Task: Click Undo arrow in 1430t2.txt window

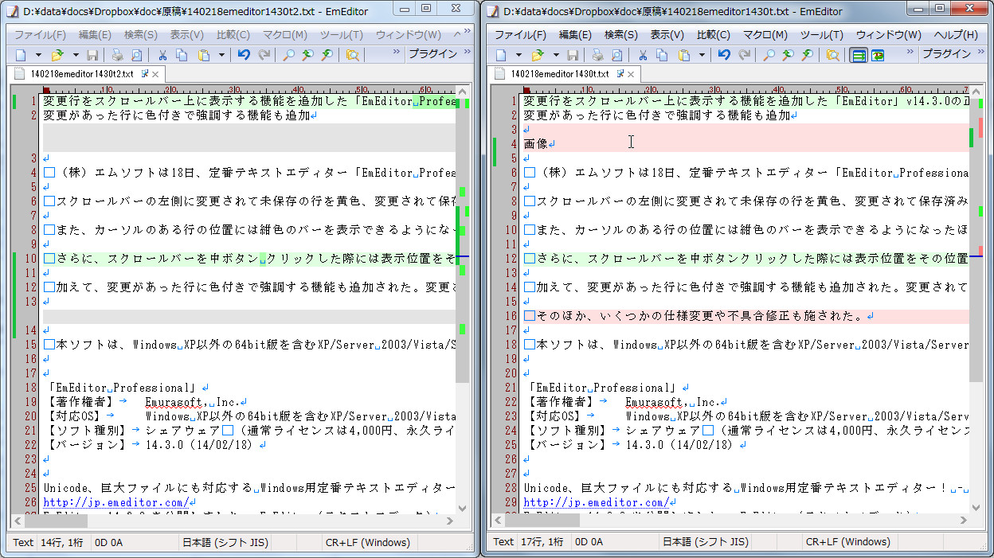Action: click(x=244, y=55)
